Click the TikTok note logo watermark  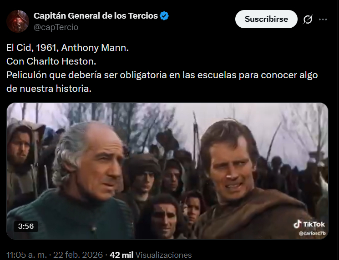pyautogui.click(x=298, y=224)
